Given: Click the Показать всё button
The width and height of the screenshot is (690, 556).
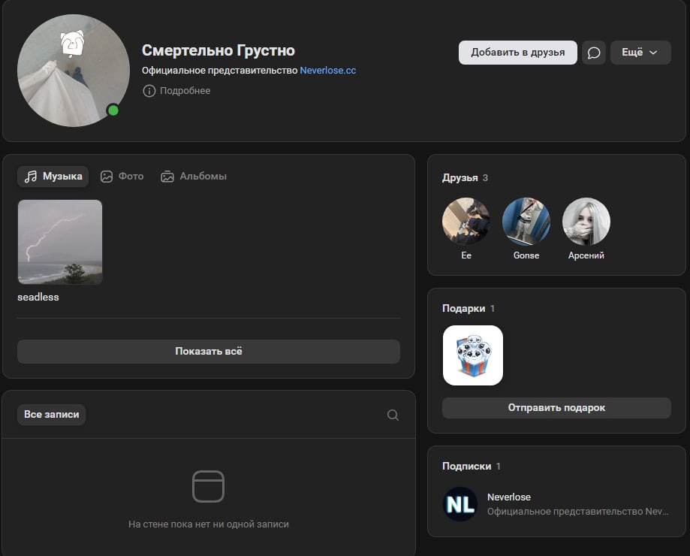Looking at the screenshot, I should 208,352.
